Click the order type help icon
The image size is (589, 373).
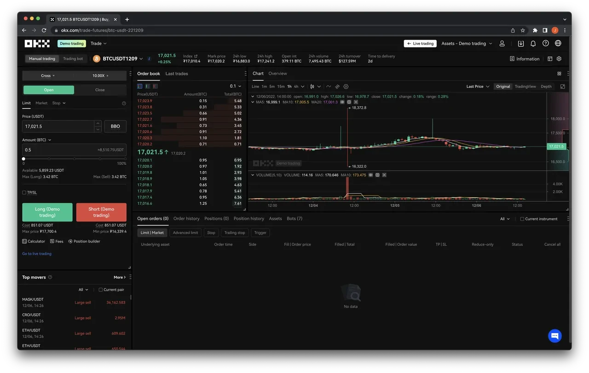(124, 103)
